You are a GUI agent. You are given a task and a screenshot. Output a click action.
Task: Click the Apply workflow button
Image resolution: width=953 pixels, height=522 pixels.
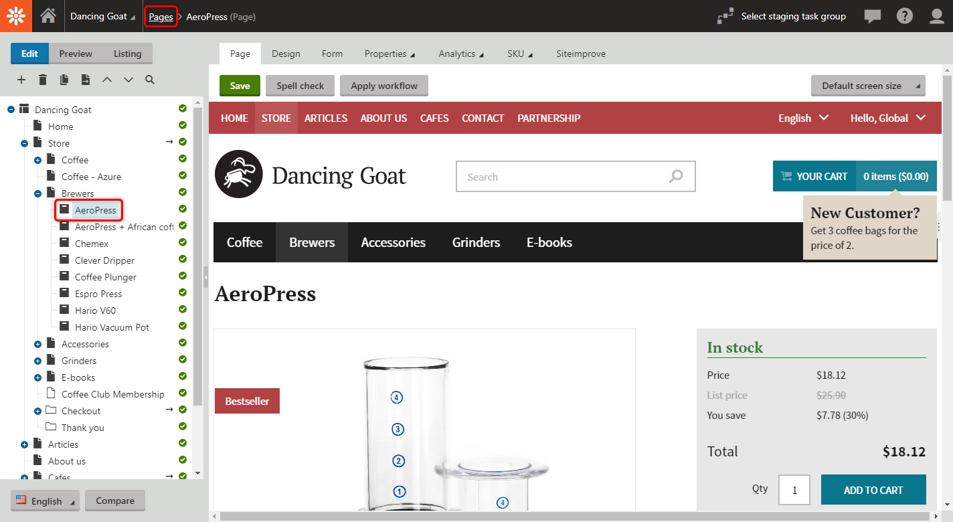(x=384, y=86)
